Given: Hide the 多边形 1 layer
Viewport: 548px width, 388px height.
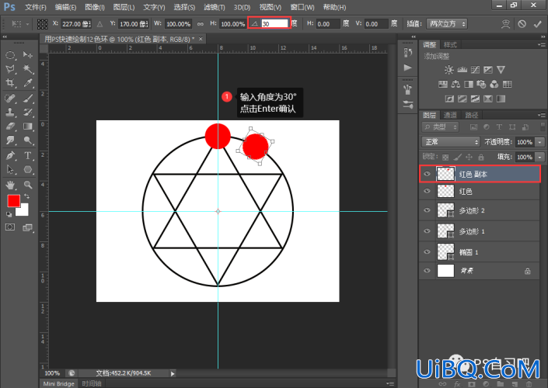Looking at the screenshot, I should pyautogui.click(x=427, y=231).
